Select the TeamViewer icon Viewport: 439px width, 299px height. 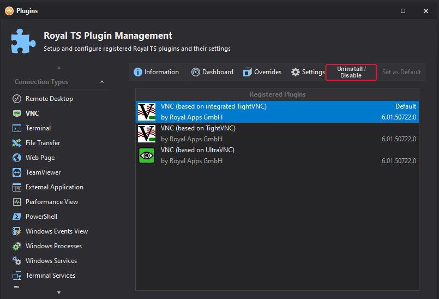point(16,172)
